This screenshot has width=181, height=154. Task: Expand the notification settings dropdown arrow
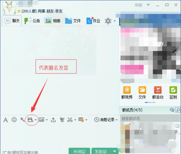[86, 120]
